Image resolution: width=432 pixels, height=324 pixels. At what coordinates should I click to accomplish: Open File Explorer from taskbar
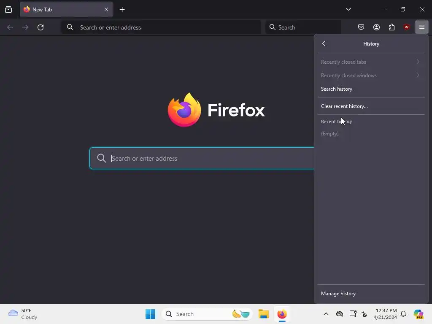263,314
